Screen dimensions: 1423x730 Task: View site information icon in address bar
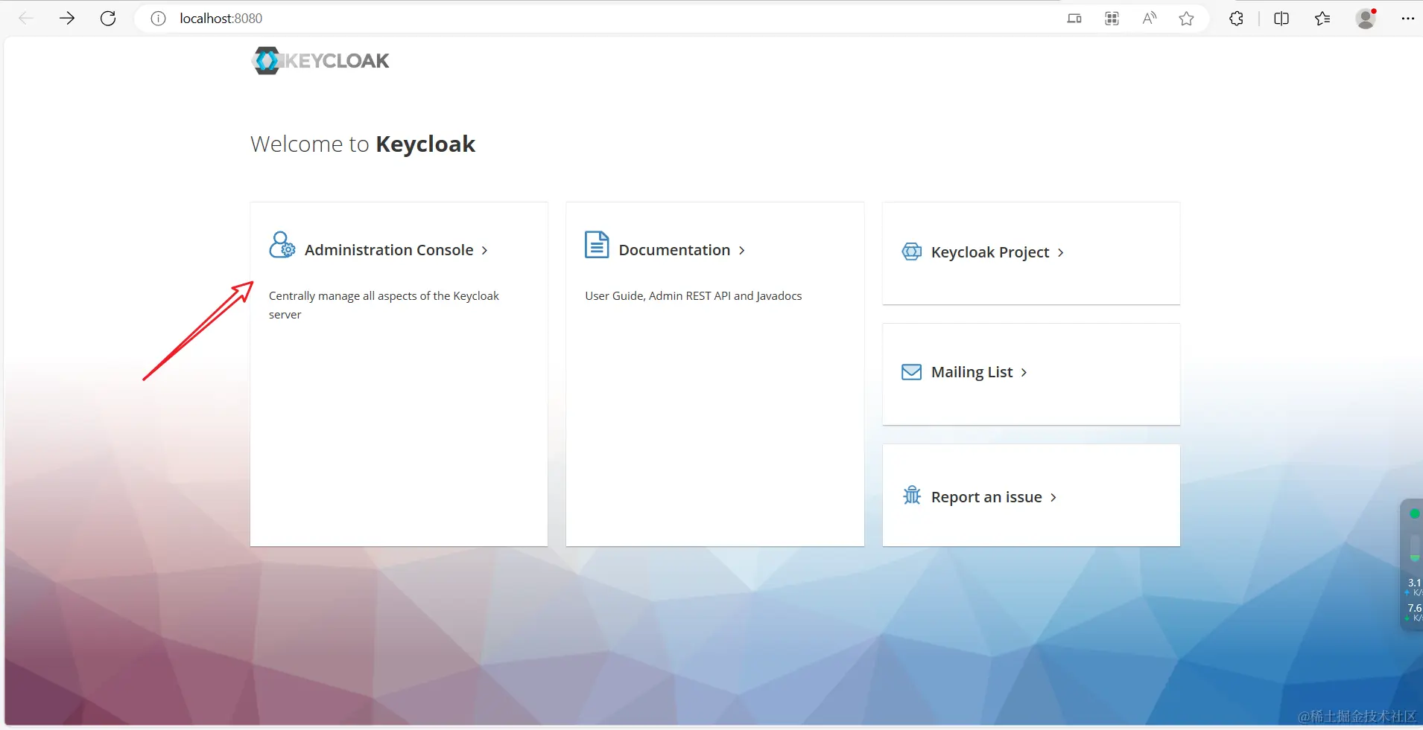pos(158,19)
